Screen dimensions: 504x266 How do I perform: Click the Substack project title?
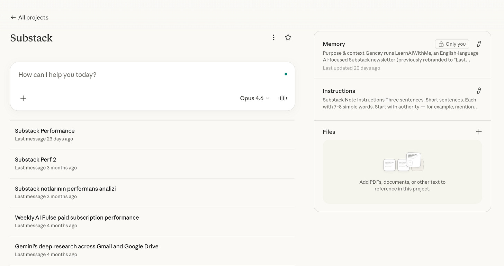[31, 38]
